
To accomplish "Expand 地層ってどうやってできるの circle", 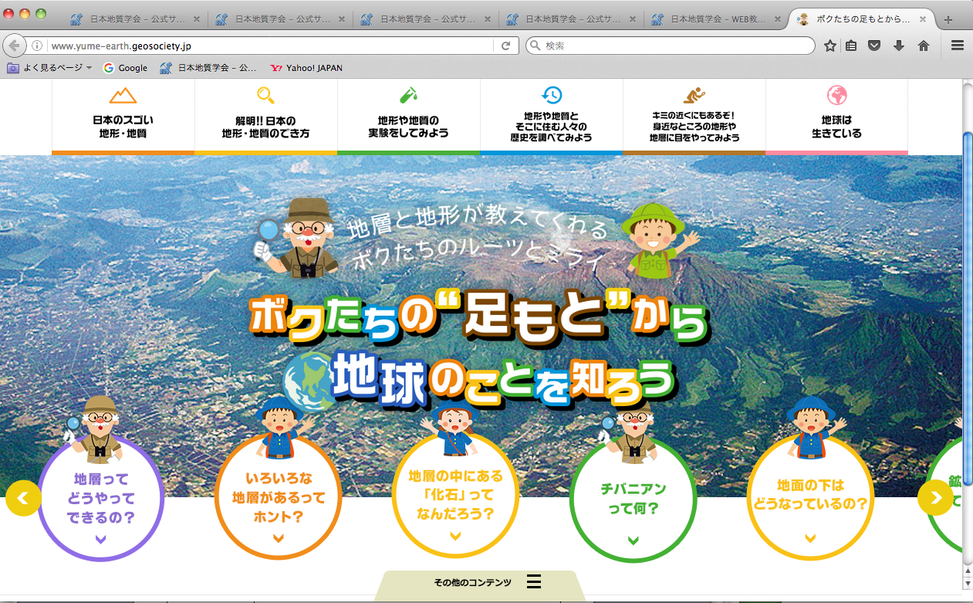I will (x=100, y=499).
